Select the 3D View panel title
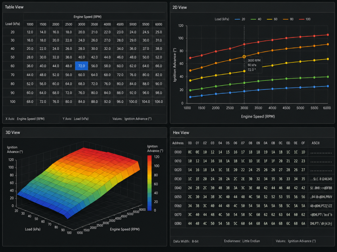Image resolution: width=337 pixels, height=252 pixels. (13, 133)
